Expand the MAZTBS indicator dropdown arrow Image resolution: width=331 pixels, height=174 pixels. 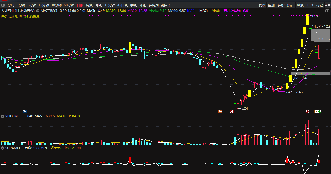[x=38, y=11]
